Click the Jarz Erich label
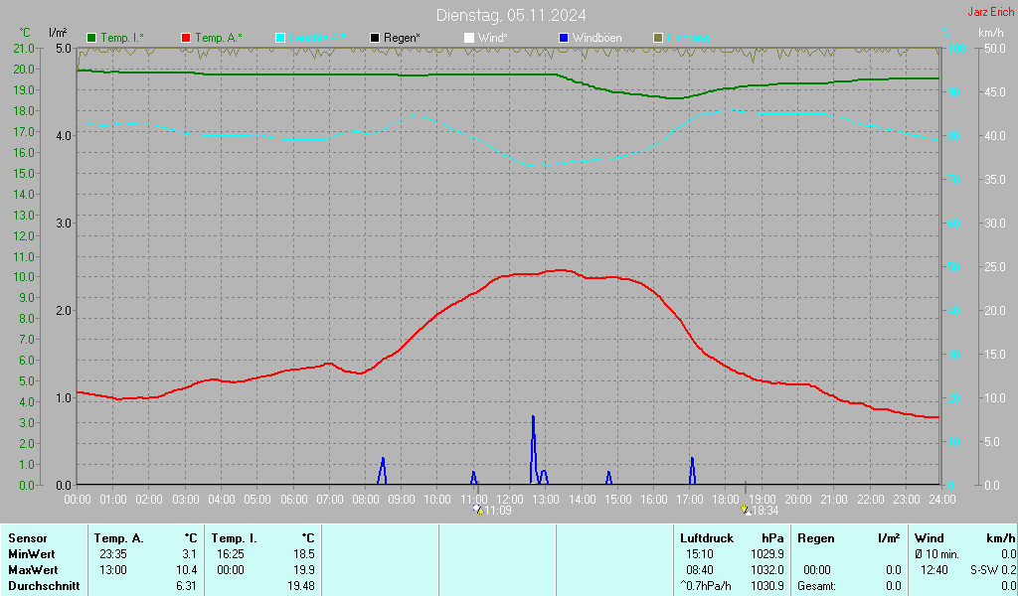The height and width of the screenshot is (596, 1018). 991,12
